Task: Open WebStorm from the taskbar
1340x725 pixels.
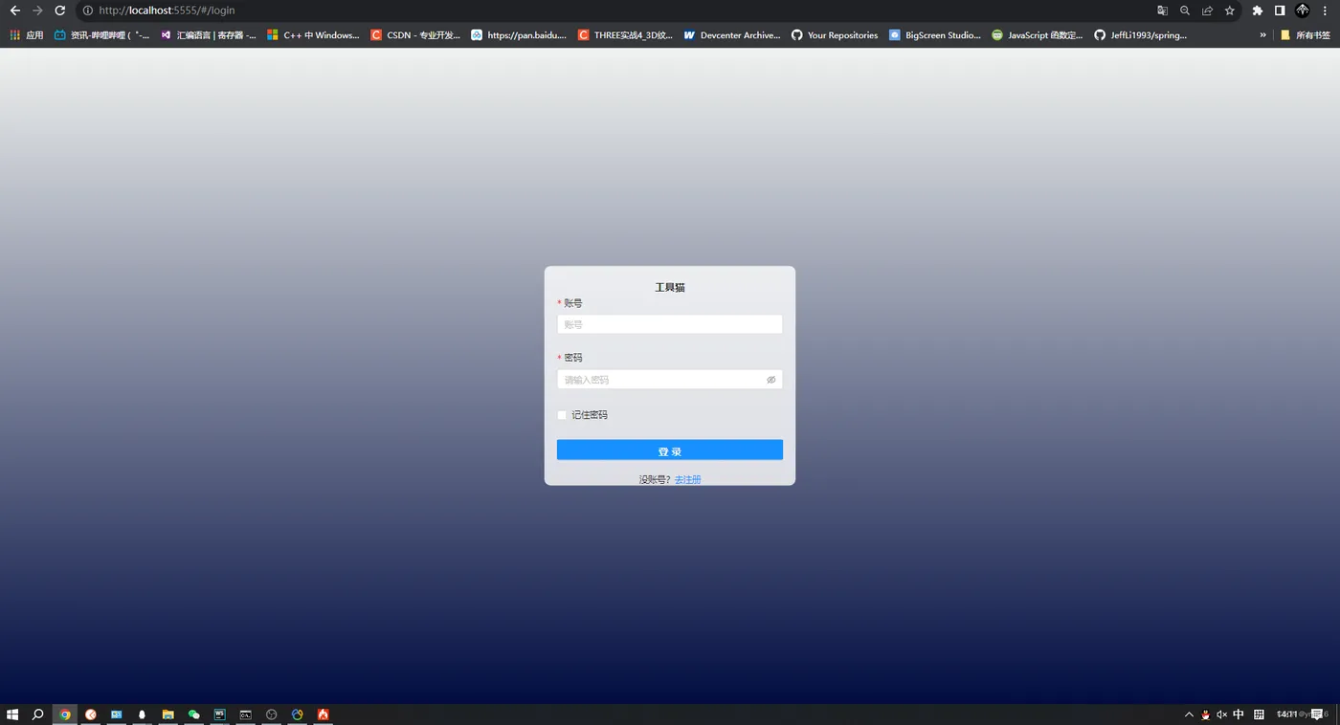Action: [x=219, y=714]
